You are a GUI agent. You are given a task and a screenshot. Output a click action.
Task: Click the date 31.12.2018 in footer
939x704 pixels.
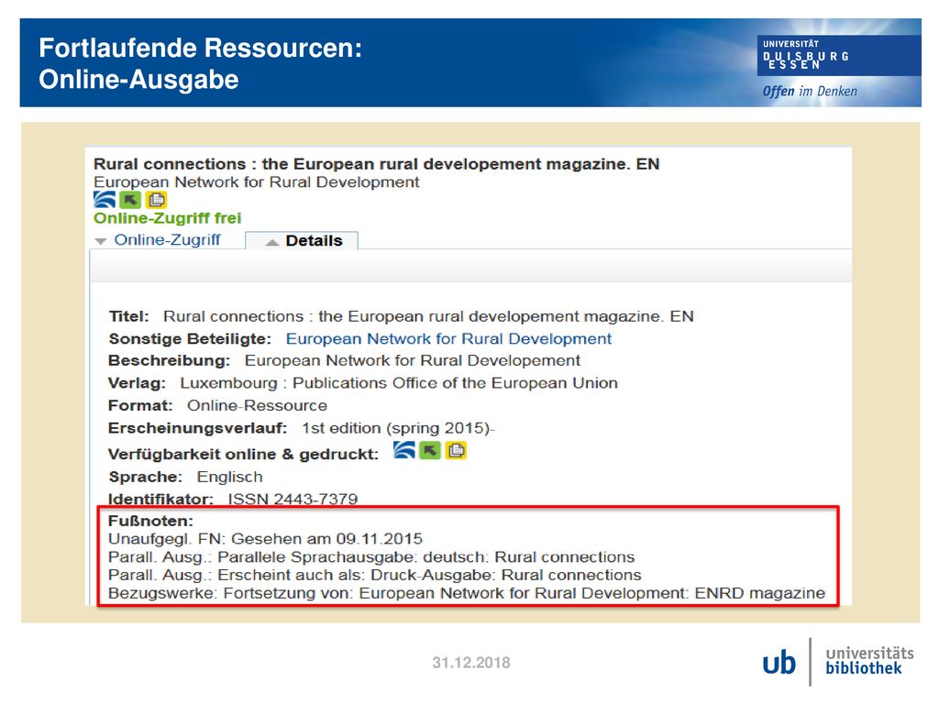coord(471,663)
